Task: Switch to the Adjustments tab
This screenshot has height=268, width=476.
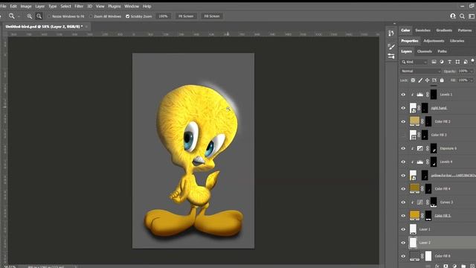Action: click(x=434, y=41)
